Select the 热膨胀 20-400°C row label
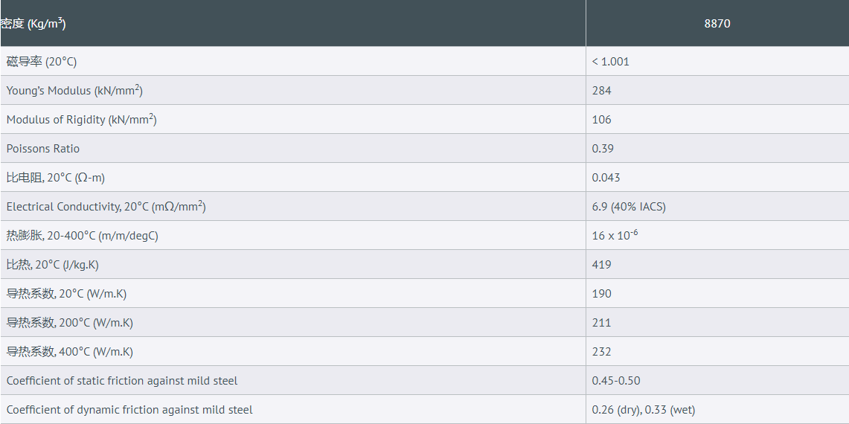This screenshot has width=849, height=424. pos(83,236)
